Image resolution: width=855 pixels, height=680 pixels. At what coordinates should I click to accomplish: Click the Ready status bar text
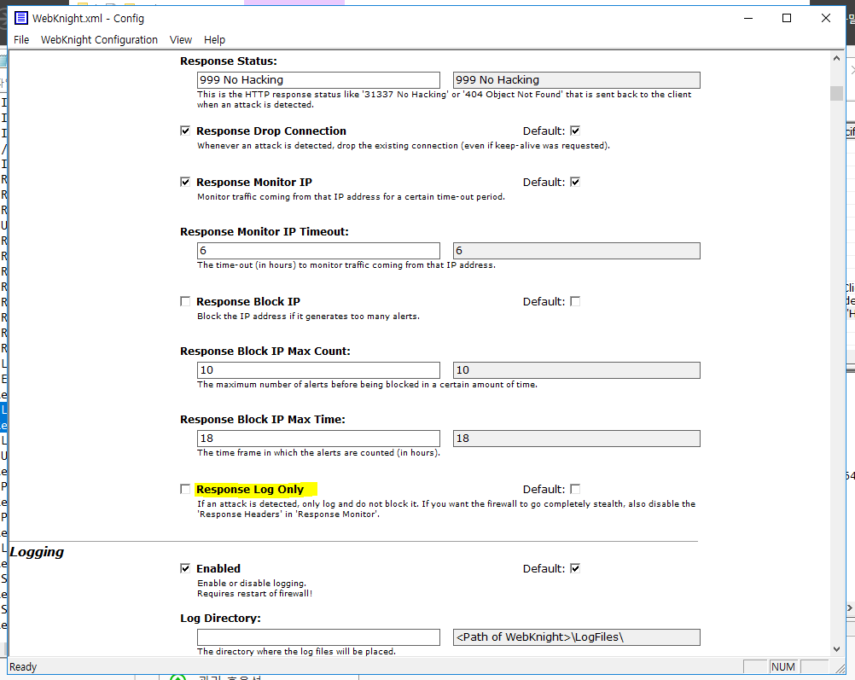click(23, 667)
